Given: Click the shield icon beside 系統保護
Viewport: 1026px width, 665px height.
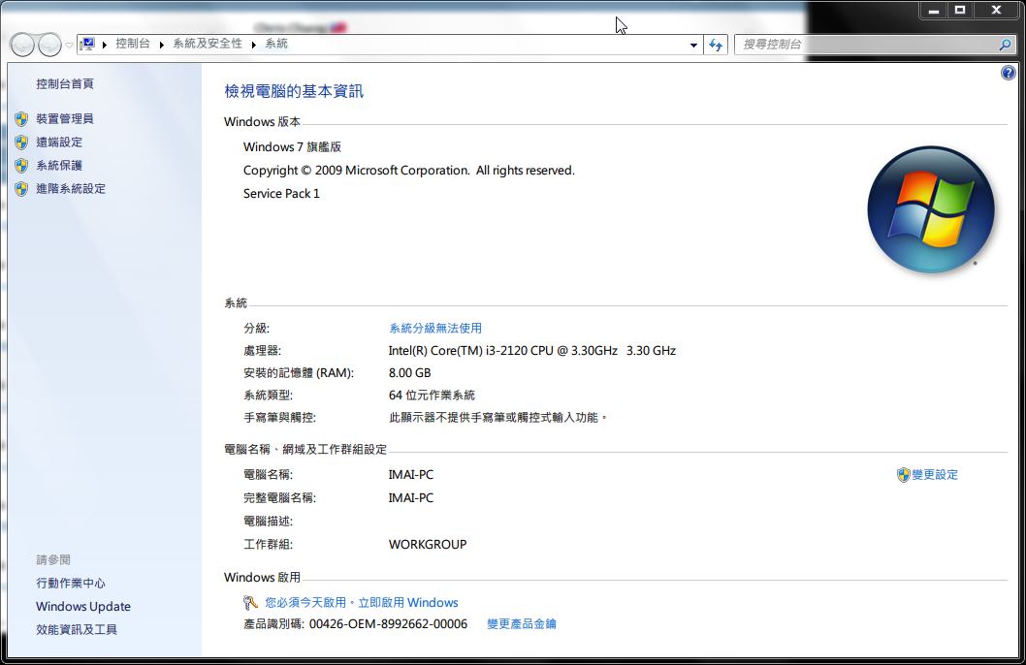Looking at the screenshot, I should tap(21, 166).
